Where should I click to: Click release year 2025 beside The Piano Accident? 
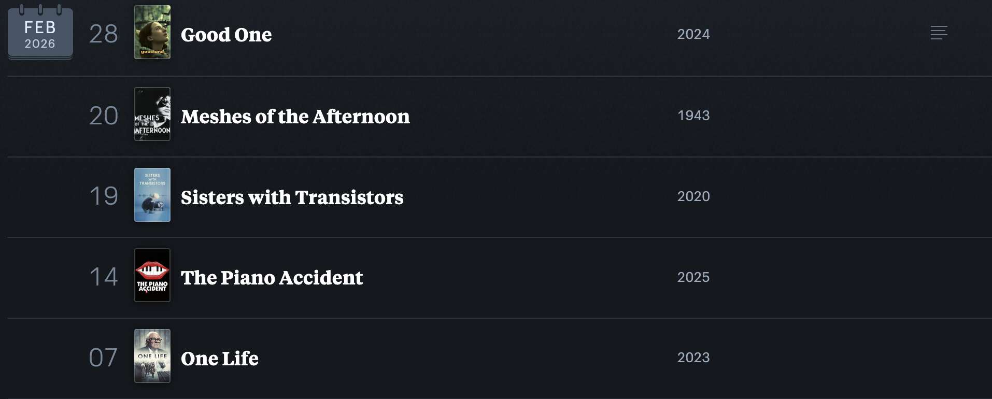click(x=693, y=277)
